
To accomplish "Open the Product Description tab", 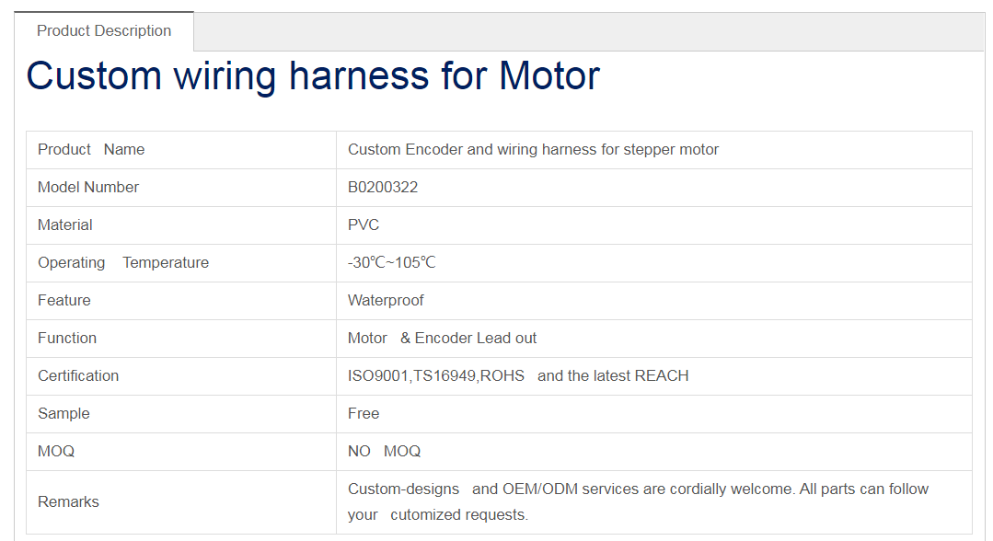I will click(104, 31).
